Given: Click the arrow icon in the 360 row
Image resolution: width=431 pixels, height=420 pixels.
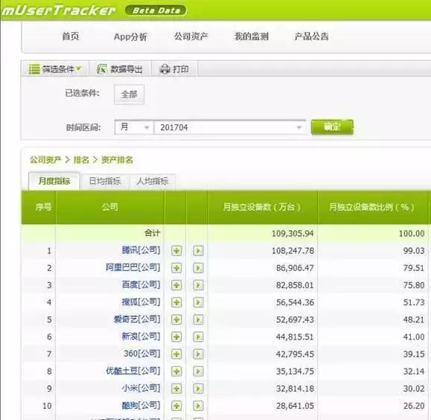Looking at the screenshot, I should pyautogui.click(x=198, y=354).
